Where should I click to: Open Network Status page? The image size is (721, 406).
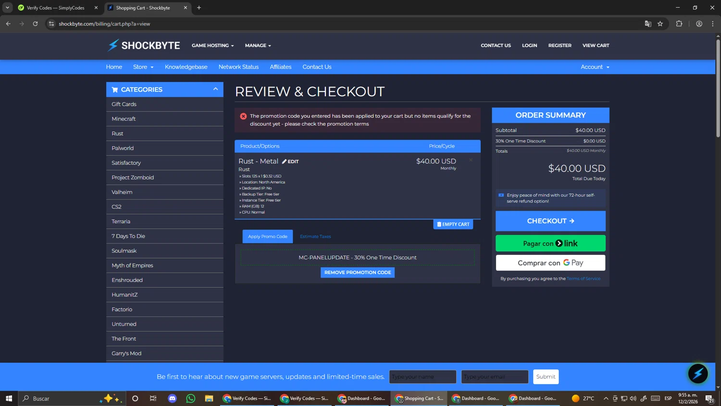(238, 67)
